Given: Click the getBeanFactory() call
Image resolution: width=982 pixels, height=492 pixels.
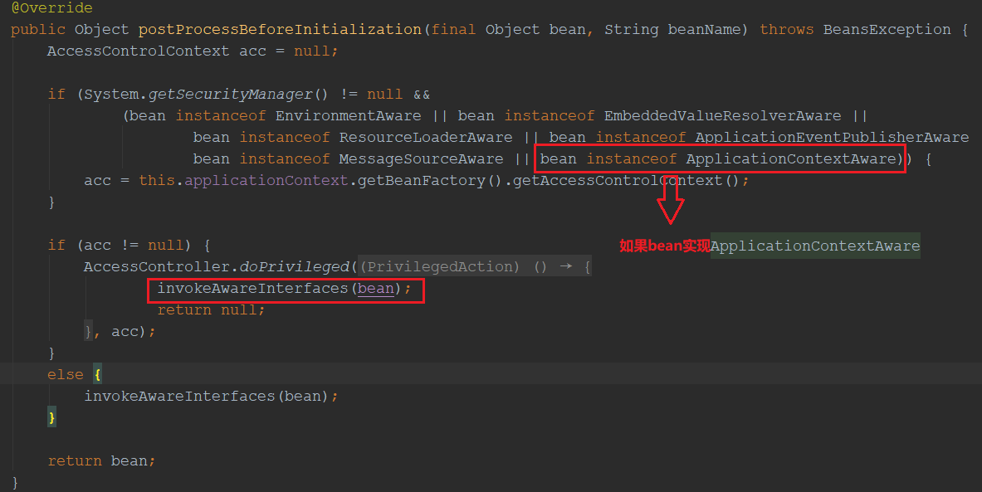Looking at the screenshot, I should 430,180.
